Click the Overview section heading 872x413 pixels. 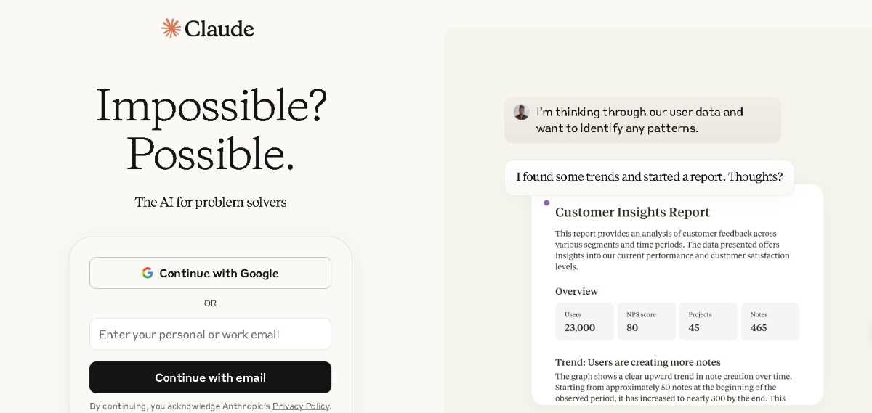coord(576,291)
